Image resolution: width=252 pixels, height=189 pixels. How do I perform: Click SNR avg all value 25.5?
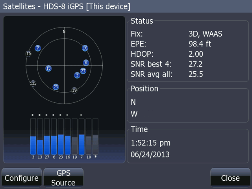point(196,74)
